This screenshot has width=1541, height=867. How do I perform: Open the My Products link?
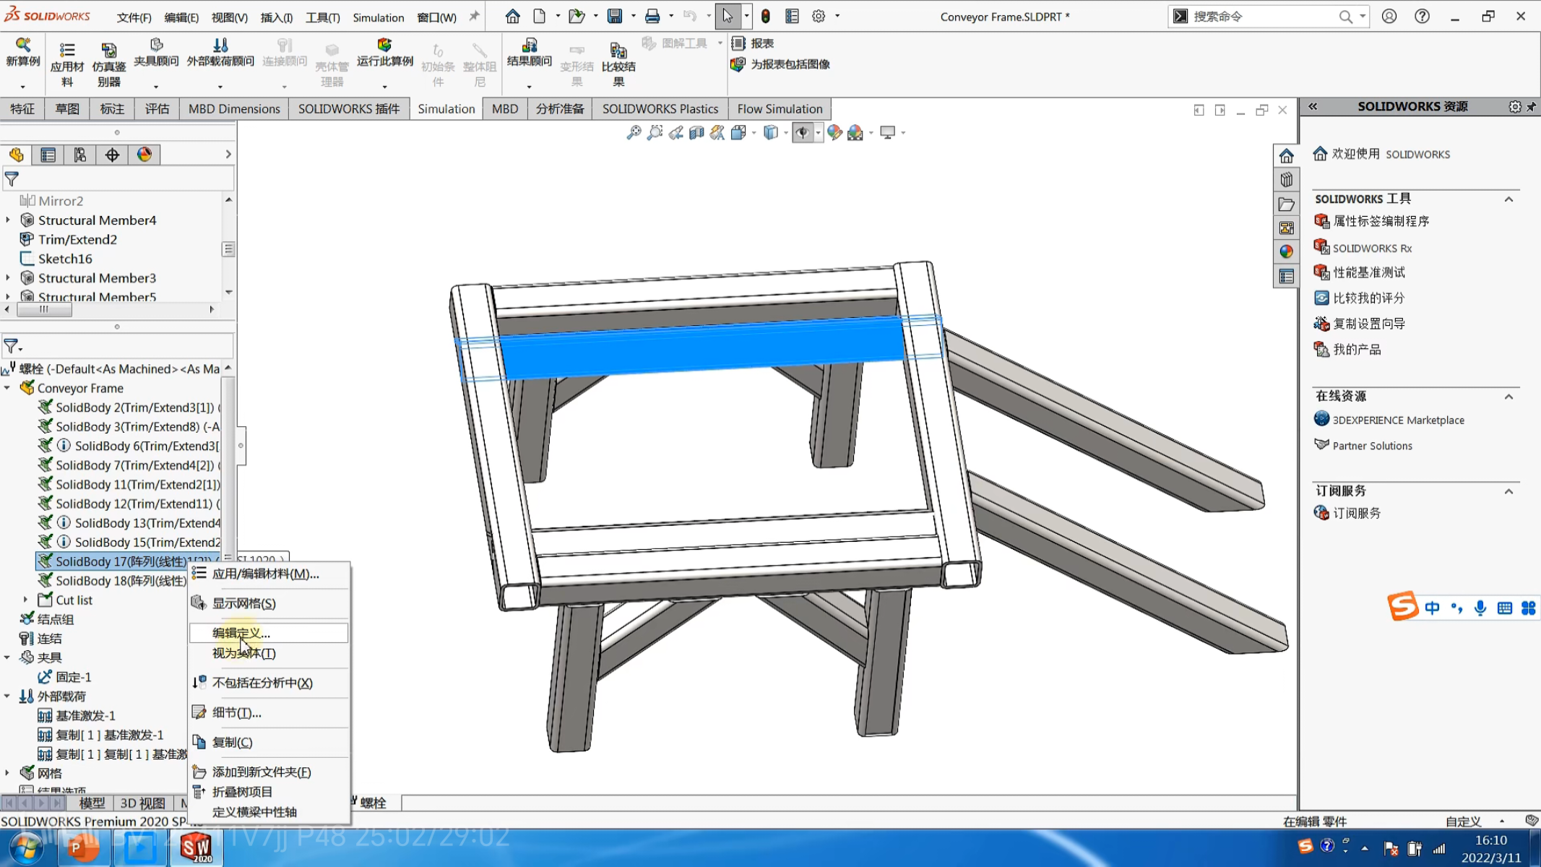point(1357,350)
